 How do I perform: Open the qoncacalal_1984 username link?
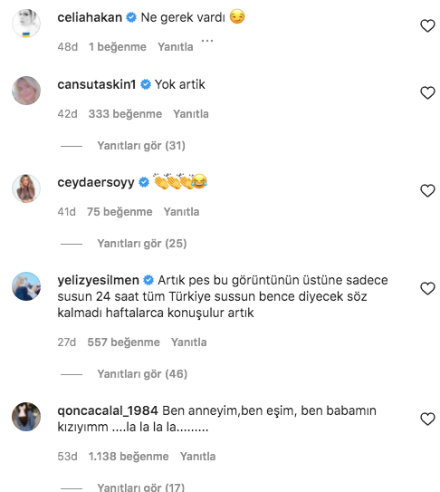[x=108, y=410]
